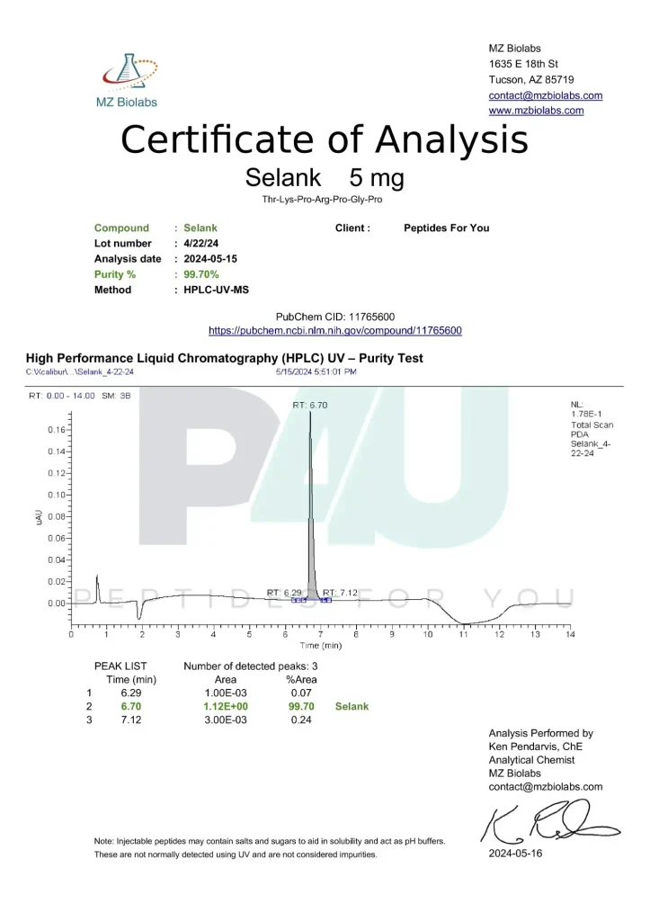Click the note about injectable peptides
The width and height of the screenshot is (650, 921).
coord(270,848)
